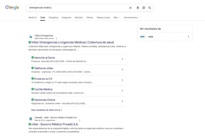Click the 'https://www.vittal.com.ar' URL text
Image resolution: width=205 pixels, height=136 pixels.
coord(44,38)
